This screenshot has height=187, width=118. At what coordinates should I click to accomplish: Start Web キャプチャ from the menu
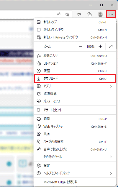click(x=75, y=127)
